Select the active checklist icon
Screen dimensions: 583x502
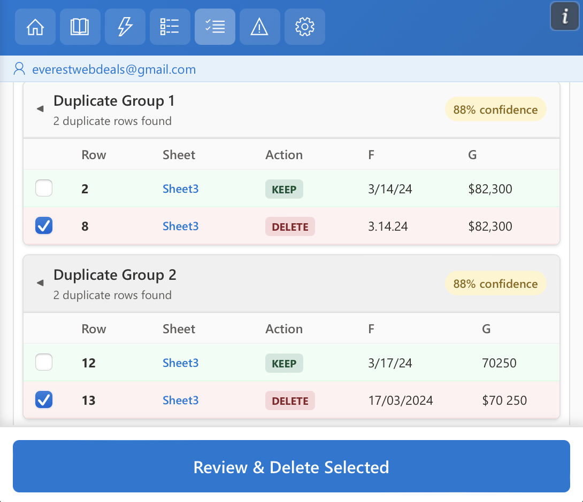coord(214,27)
